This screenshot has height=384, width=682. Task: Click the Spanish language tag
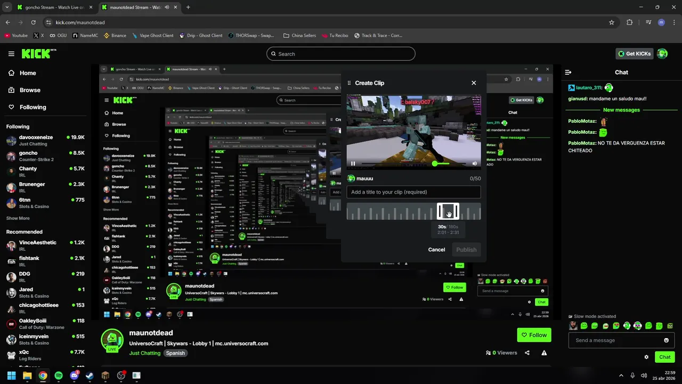(x=175, y=353)
